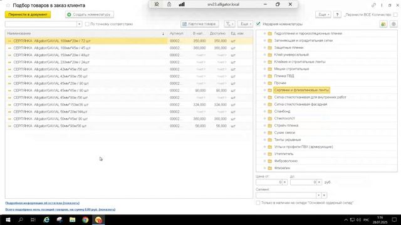401x225 pixels.
Task: Expand the Стеклохолст folder
Action: point(264,119)
